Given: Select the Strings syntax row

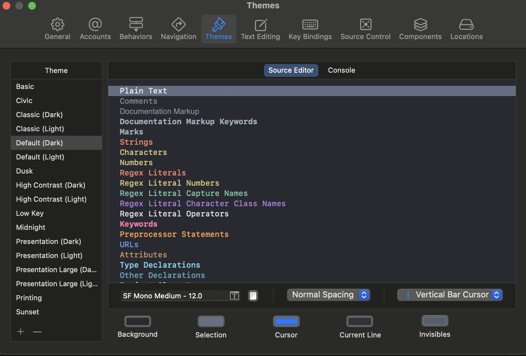Looking at the screenshot, I should click(312, 142).
